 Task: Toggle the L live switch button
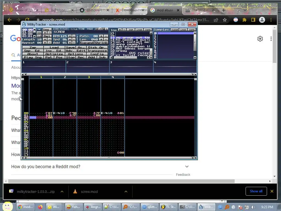click(x=107, y=29)
